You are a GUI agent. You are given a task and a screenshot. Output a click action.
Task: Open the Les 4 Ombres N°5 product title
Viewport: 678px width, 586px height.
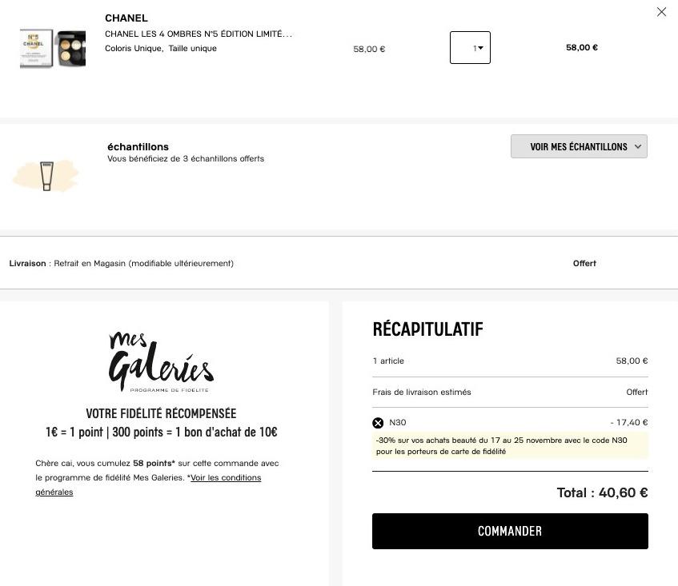(198, 34)
